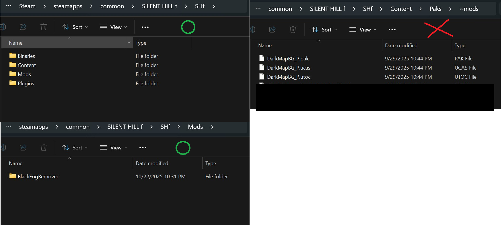Show hidden breadcrumb path ellipsis in ~mods window
The image size is (502, 225).
pyautogui.click(x=258, y=8)
